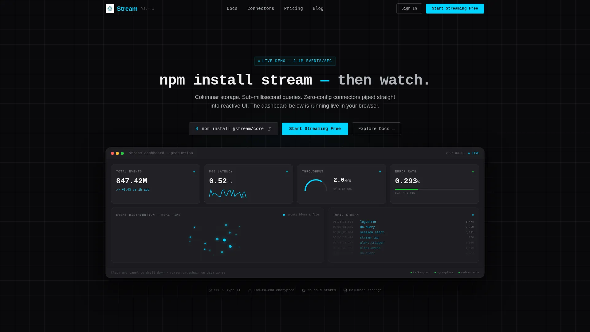This screenshot has height=332, width=590.
Task: Click the red window dot on dashboard
Action: point(112,153)
